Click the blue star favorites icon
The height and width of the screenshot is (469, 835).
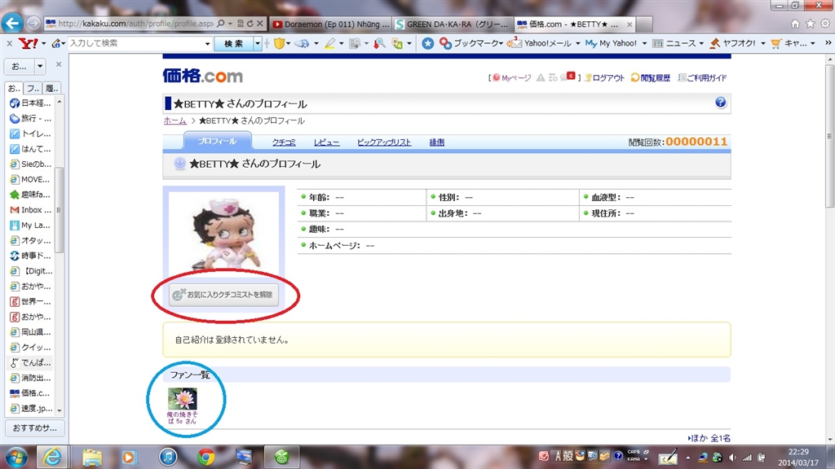427,43
